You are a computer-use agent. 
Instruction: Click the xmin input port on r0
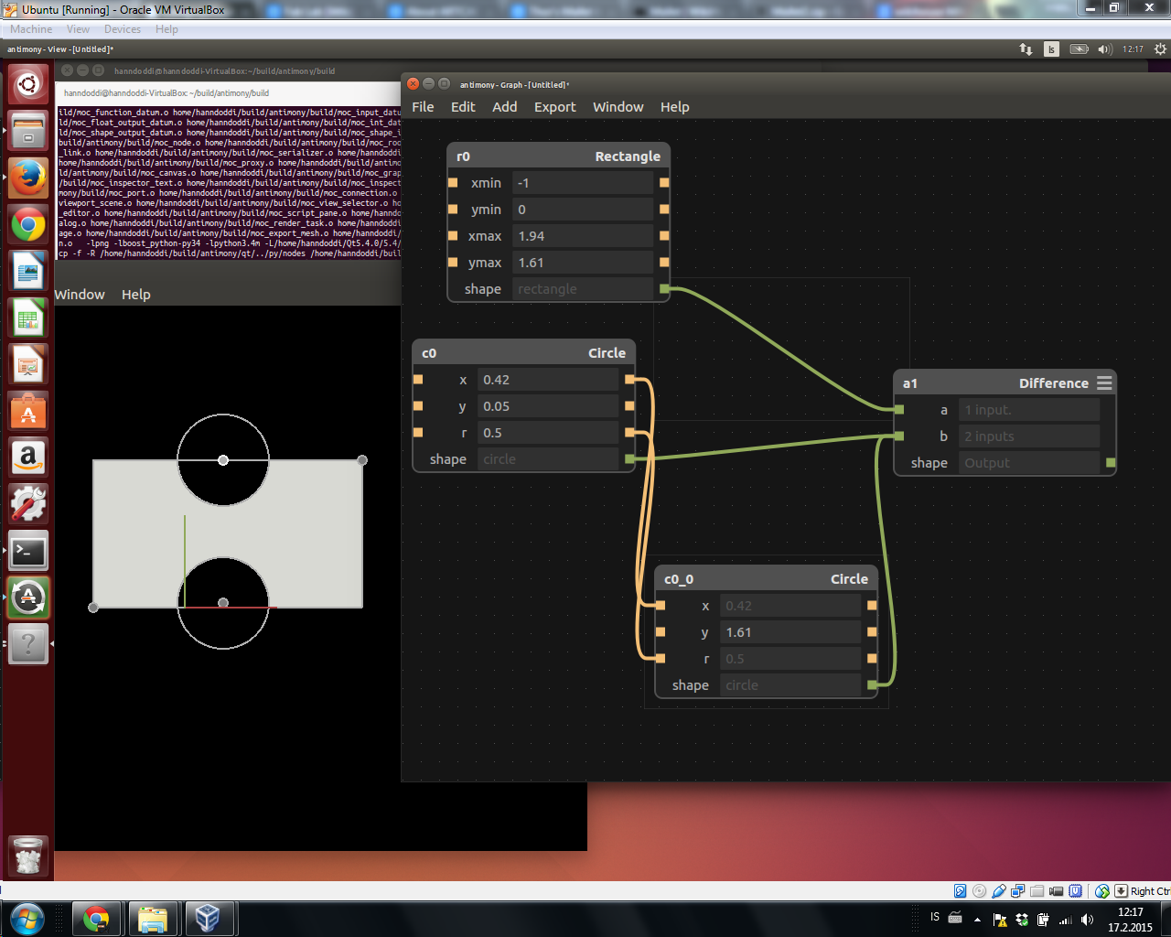[x=453, y=183]
